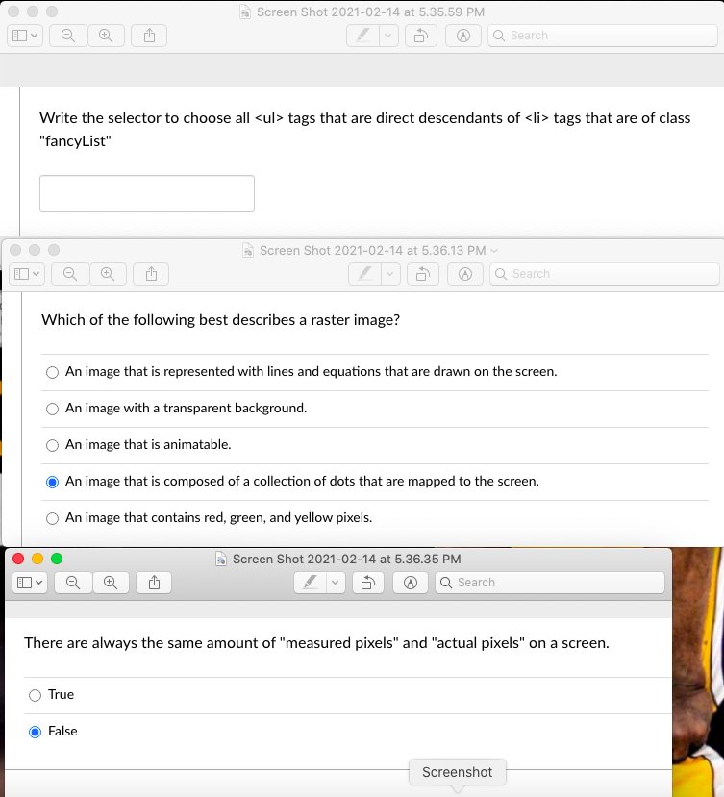Select the highlight pen in the 5.36.35 PM window
Screen dimensions: 724x797
pos(311,583)
